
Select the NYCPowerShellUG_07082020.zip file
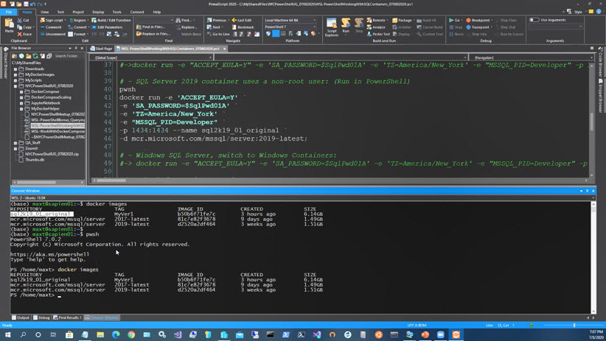tap(52, 154)
